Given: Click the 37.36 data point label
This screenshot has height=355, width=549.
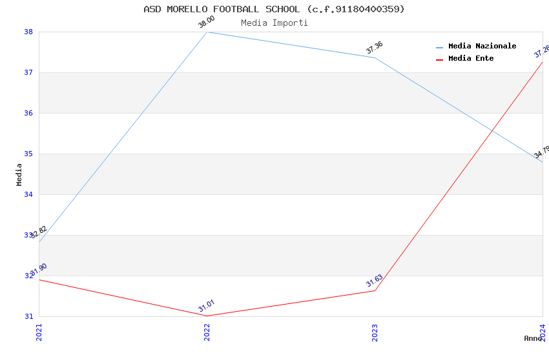Looking at the screenshot, I should point(374,48).
